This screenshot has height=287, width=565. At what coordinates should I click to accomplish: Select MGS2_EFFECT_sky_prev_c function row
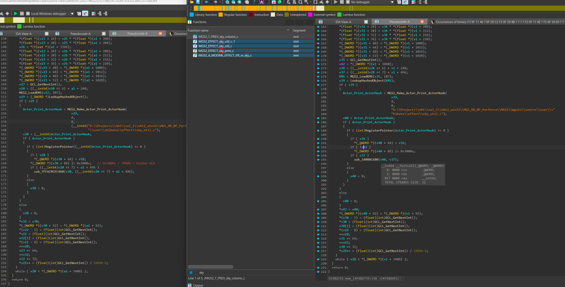[251, 51]
